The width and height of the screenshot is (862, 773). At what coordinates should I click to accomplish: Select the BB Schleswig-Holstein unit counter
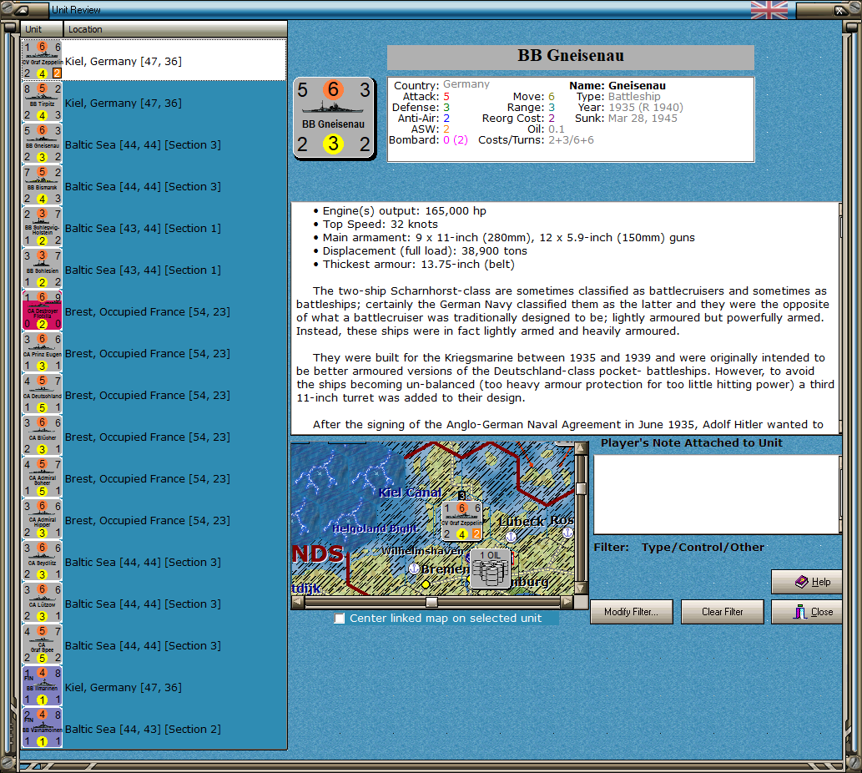43,228
